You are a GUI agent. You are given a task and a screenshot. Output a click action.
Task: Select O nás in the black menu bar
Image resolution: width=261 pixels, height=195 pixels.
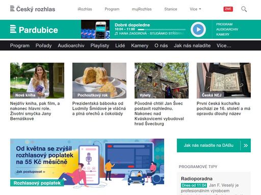(x=161, y=46)
